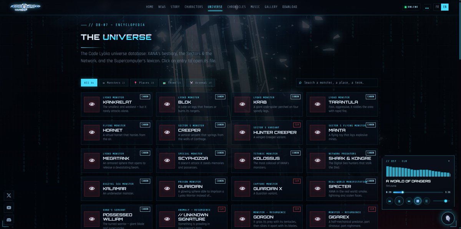The height and width of the screenshot is (229, 461).
Task: Toggle the repeat mode in music player
Action: click(x=418, y=201)
